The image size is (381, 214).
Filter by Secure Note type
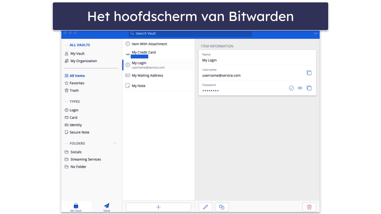point(77,132)
